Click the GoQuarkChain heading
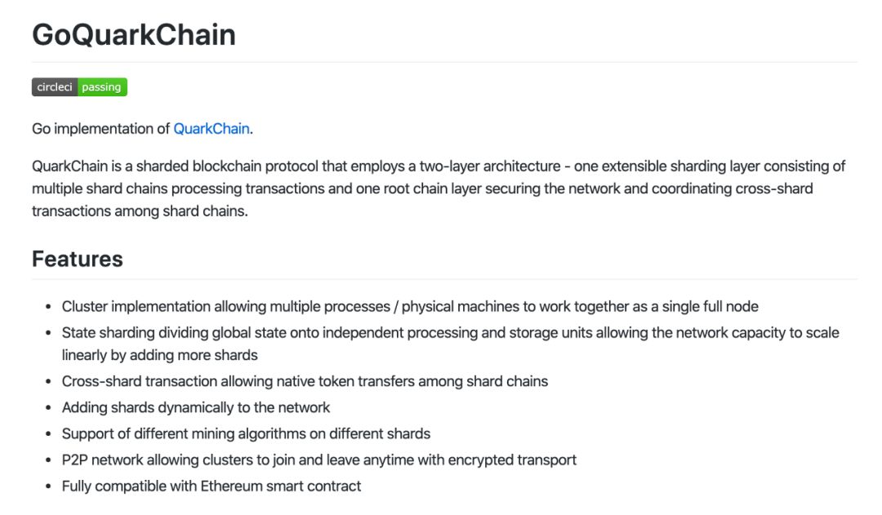The height and width of the screenshot is (515, 882). click(134, 34)
